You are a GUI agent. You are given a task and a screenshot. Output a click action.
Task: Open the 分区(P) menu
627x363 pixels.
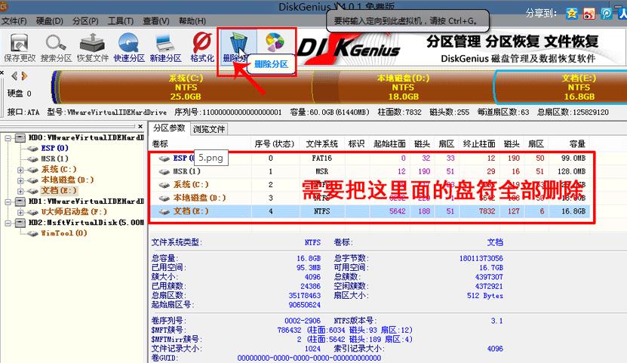pyautogui.click(x=85, y=21)
